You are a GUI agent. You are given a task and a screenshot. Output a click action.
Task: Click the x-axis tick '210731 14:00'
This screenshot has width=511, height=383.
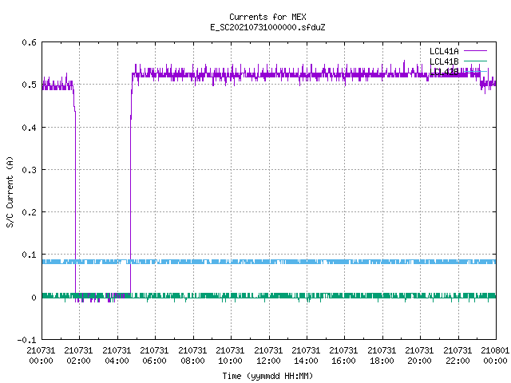[x=306, y=356]
